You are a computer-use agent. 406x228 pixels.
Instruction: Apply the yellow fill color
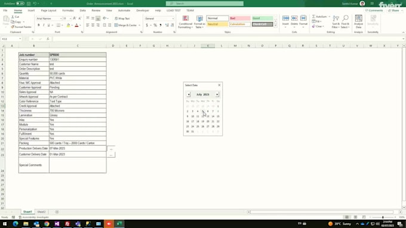pyautogui.click(x=68, y=26)
